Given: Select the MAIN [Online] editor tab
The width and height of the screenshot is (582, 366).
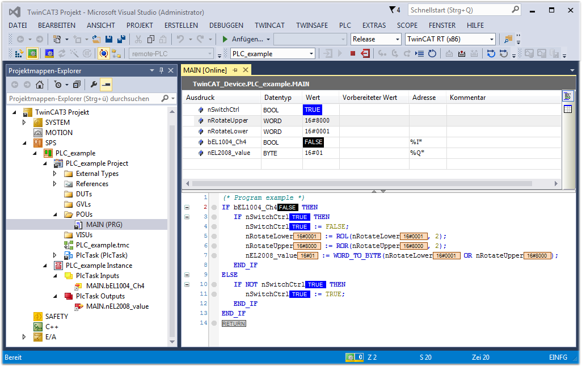Looking at the screenshot, I should (205, 70).
